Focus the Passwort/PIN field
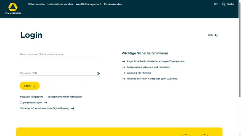The image size is (241, 136). (x=60, y=73)
